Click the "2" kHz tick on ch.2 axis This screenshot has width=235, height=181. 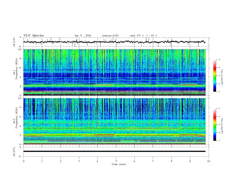click(20, 135)
